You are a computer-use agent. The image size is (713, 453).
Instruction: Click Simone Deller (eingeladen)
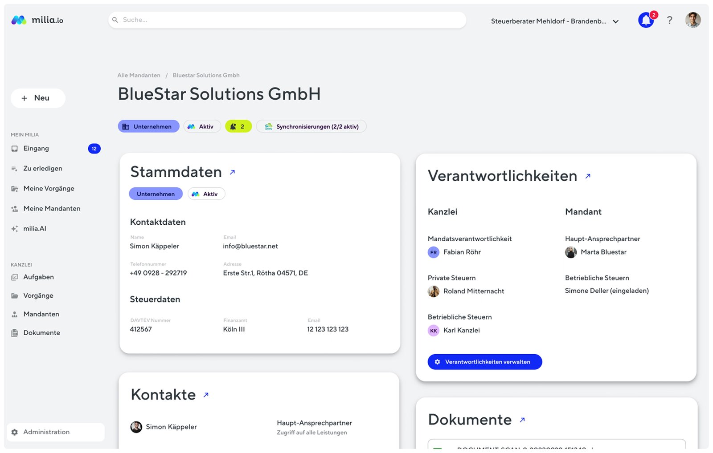607,291
